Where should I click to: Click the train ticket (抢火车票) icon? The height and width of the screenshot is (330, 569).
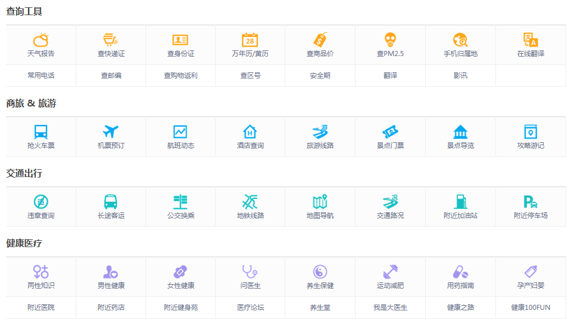pyautogui.click(x=41, y=132)
